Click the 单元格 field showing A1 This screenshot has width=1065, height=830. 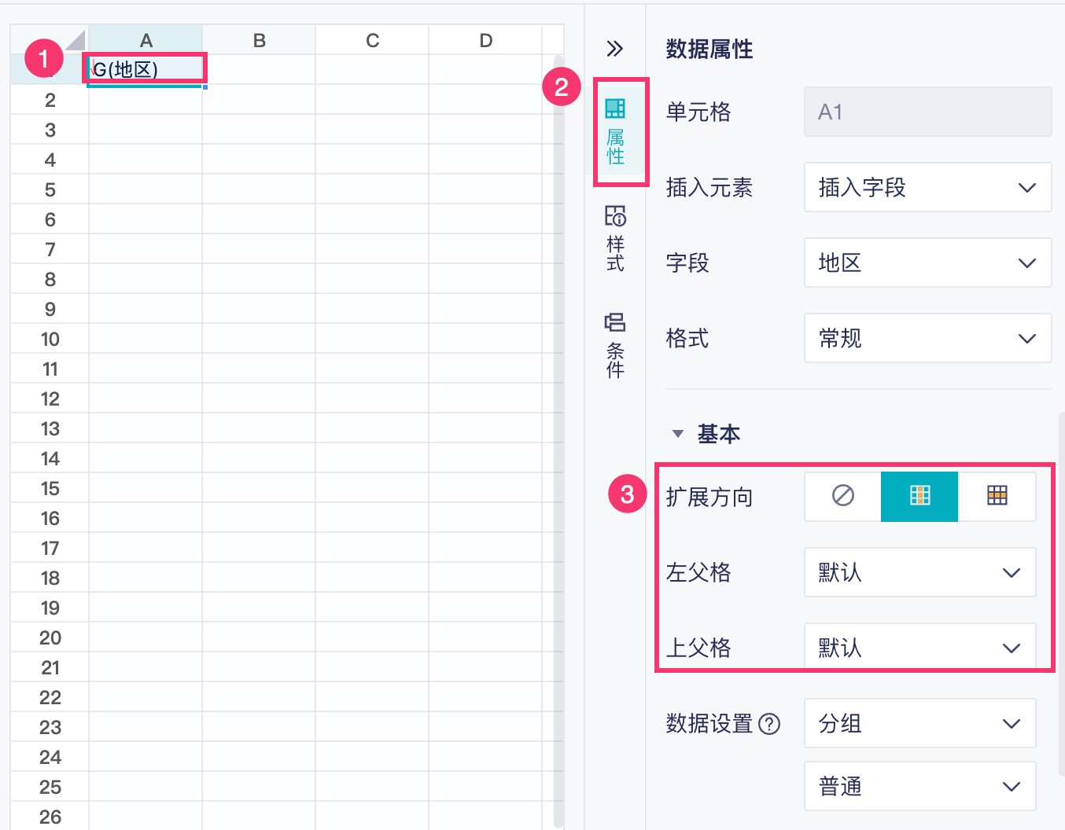click(x=927, y=112)
